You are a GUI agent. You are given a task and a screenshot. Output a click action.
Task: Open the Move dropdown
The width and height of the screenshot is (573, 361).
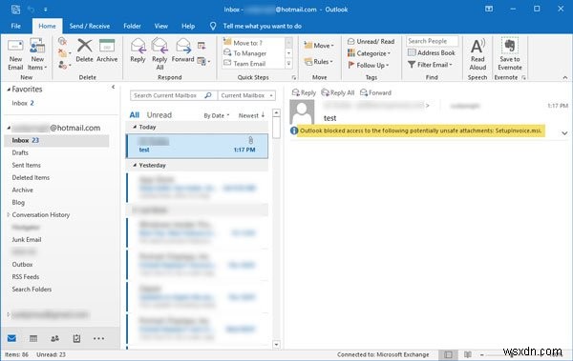click(x=319, y=46)
